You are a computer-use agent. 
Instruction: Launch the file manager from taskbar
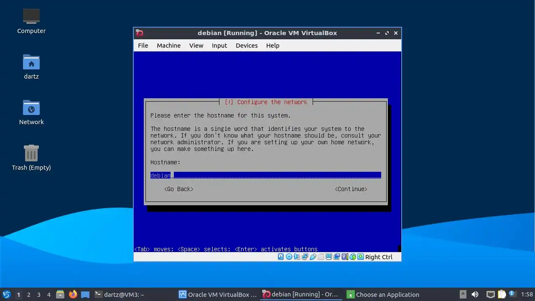click(x=60, y=294)
